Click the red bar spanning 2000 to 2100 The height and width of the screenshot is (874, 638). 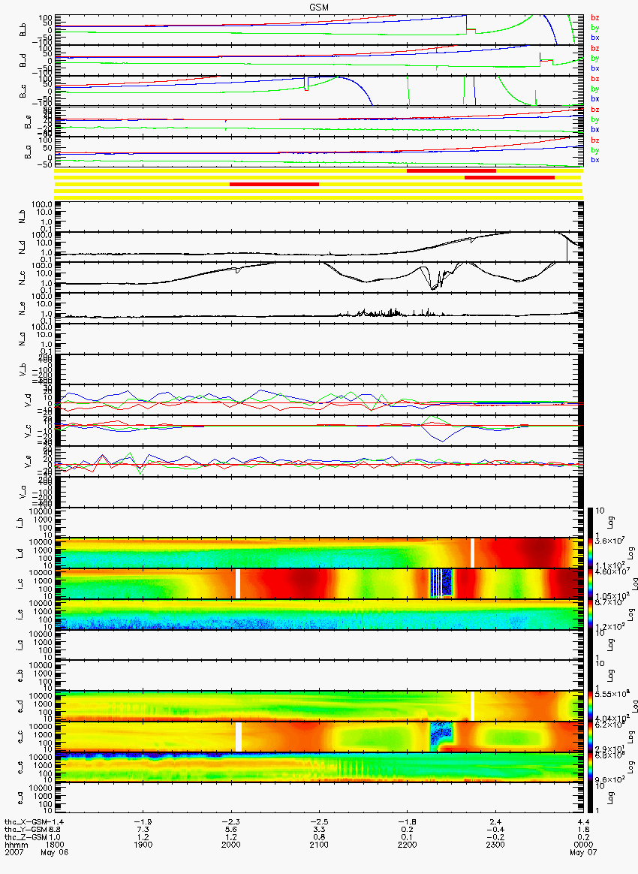point(274,184)
